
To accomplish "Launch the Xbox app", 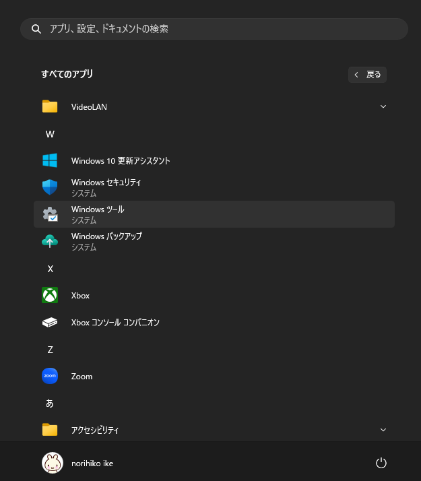I will [214, 296].
